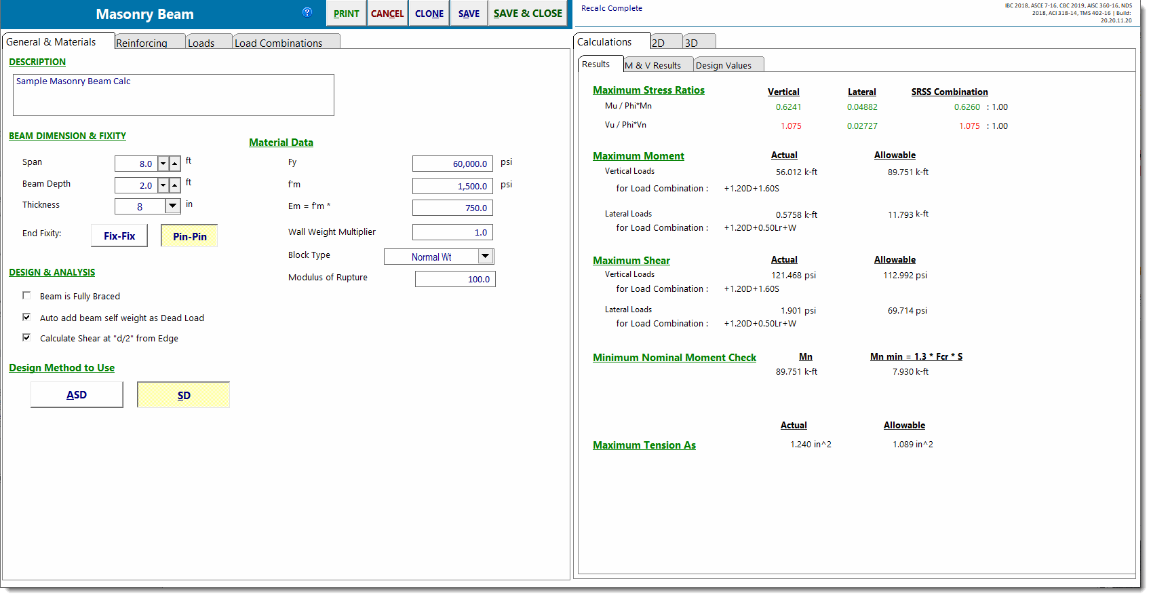Uncheck Auto add beam self weight
This screenshot has height=598, width=1151.
(26, 317)
